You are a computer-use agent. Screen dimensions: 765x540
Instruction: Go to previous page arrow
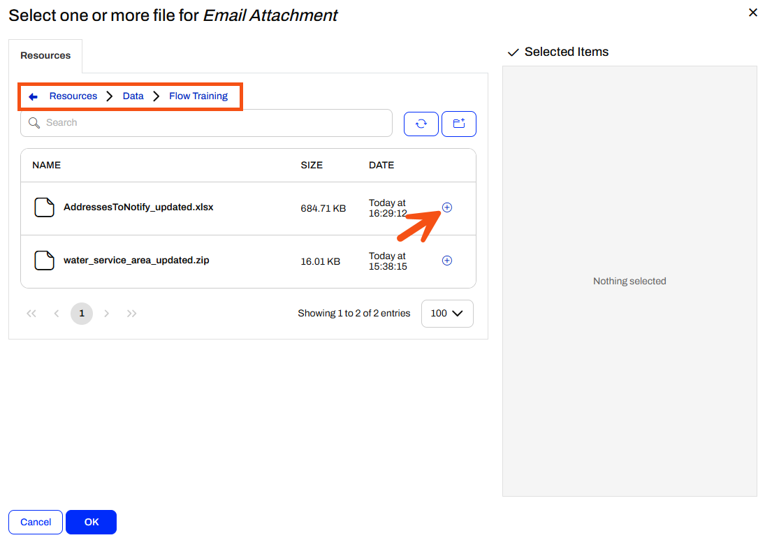57,313
